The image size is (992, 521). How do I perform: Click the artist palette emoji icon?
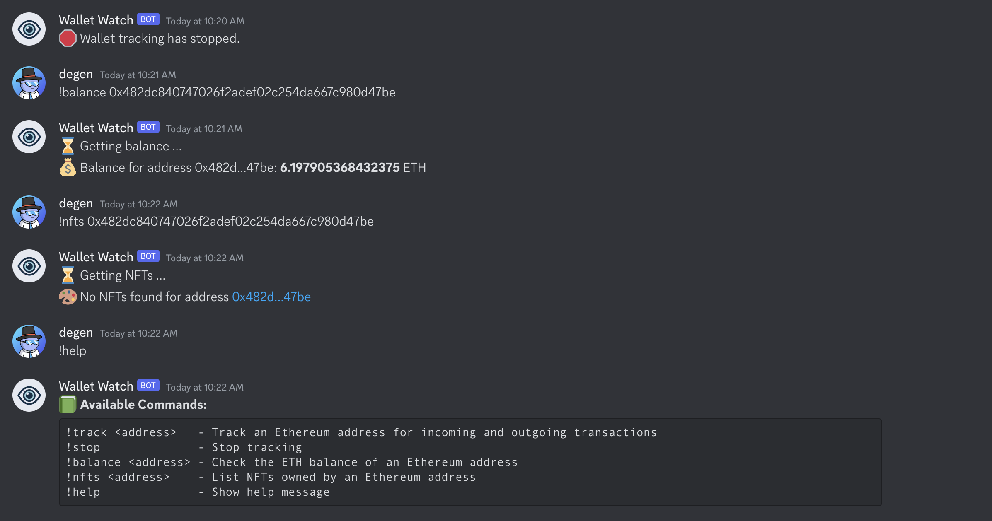coord(66,296)
